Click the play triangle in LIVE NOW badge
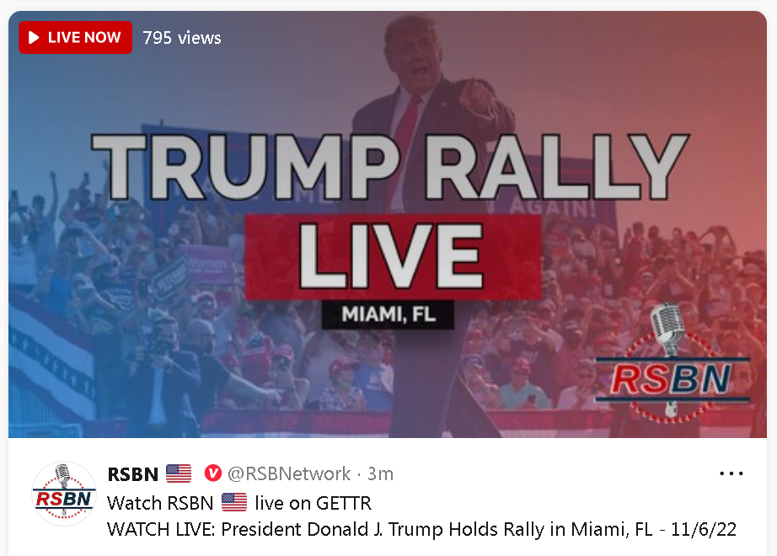Screen dimensions: 777x556 coord(34,38)
